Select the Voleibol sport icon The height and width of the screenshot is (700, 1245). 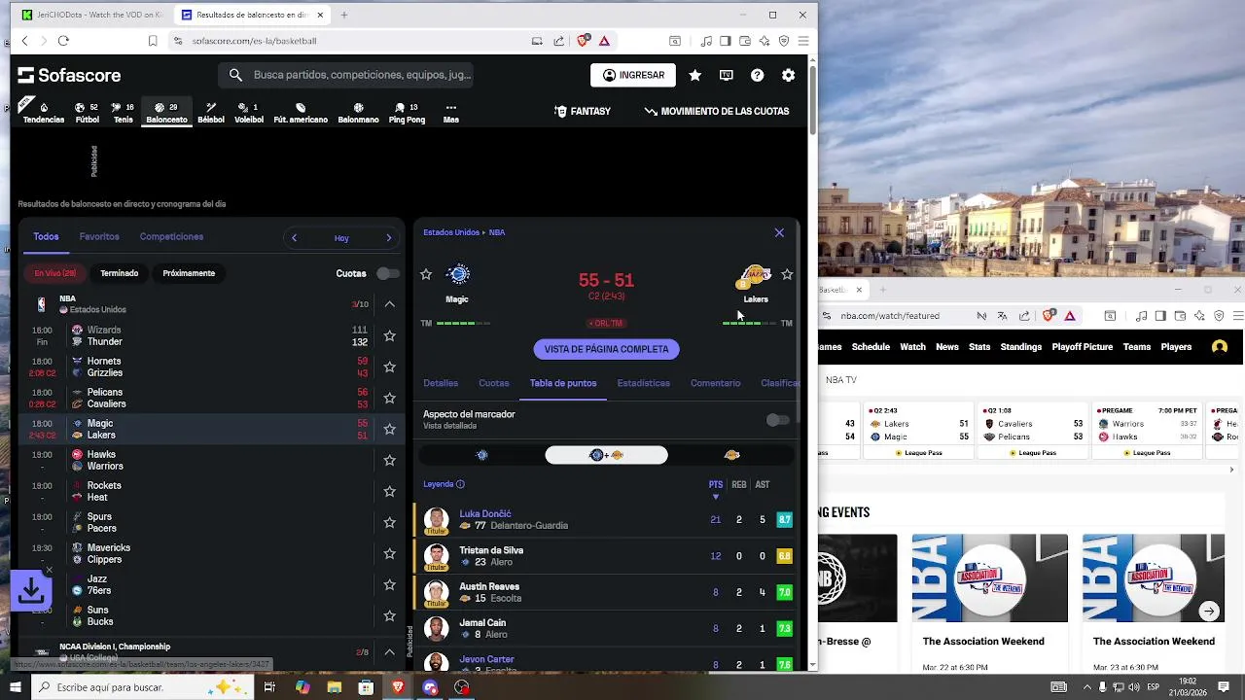point(249,113)
